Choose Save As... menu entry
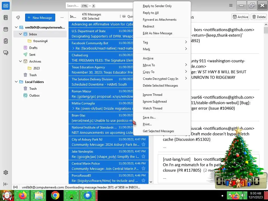The width and height of the screenshot is (268, 201). (162, 118)
